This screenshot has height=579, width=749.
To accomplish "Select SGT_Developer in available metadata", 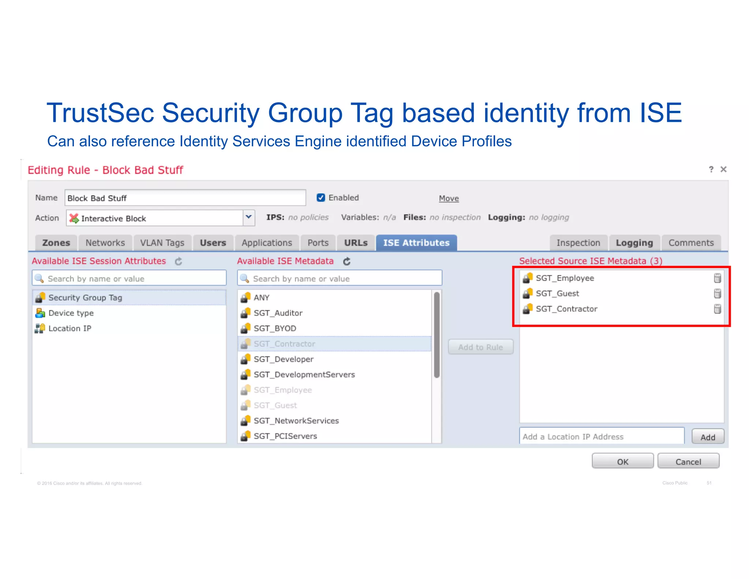I will [335, 359].
